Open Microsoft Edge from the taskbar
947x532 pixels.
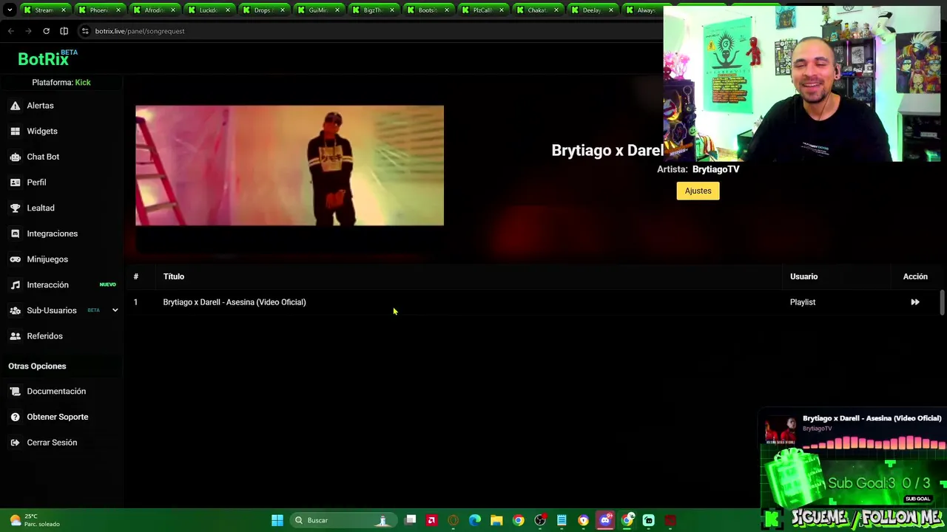475,520
